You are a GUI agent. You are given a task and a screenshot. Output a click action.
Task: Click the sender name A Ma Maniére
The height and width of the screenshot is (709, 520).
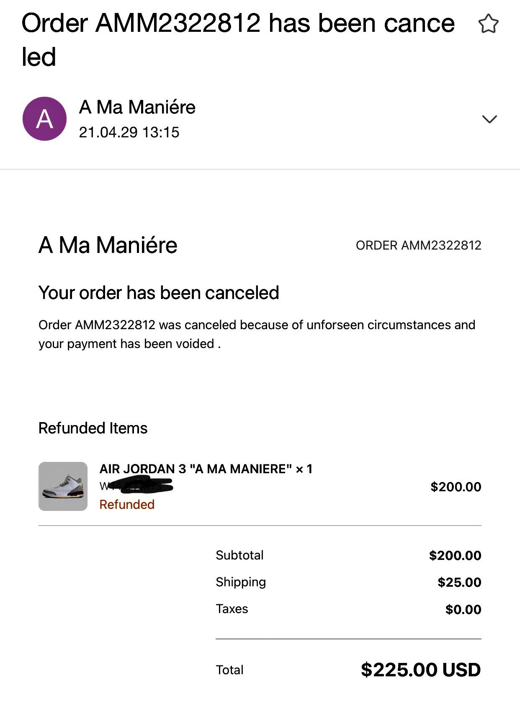pyautogui.click(x=137, y=107)
